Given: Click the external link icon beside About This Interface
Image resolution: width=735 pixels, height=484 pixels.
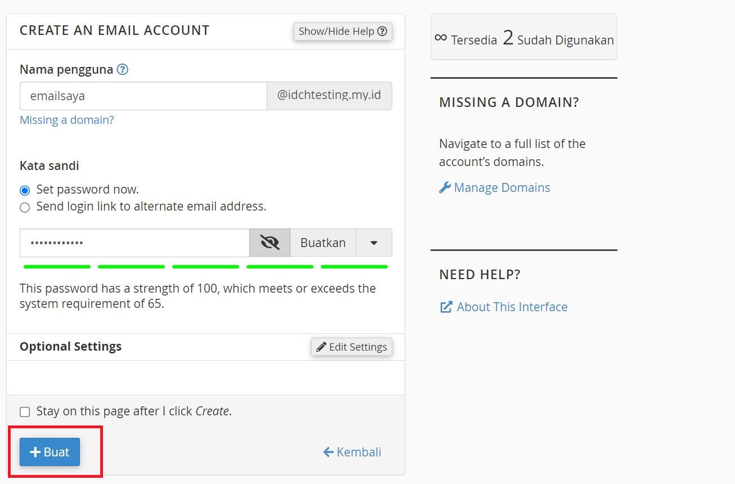Looking at the screenshot, I should coord(446,307).
